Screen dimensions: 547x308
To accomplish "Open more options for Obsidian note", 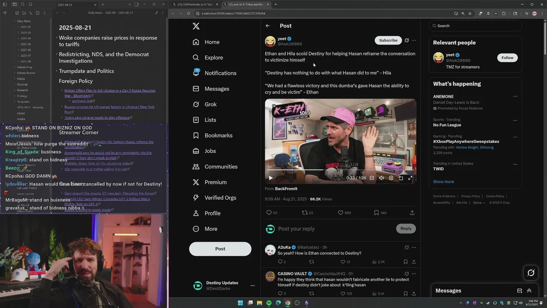I will coord(163,13).
